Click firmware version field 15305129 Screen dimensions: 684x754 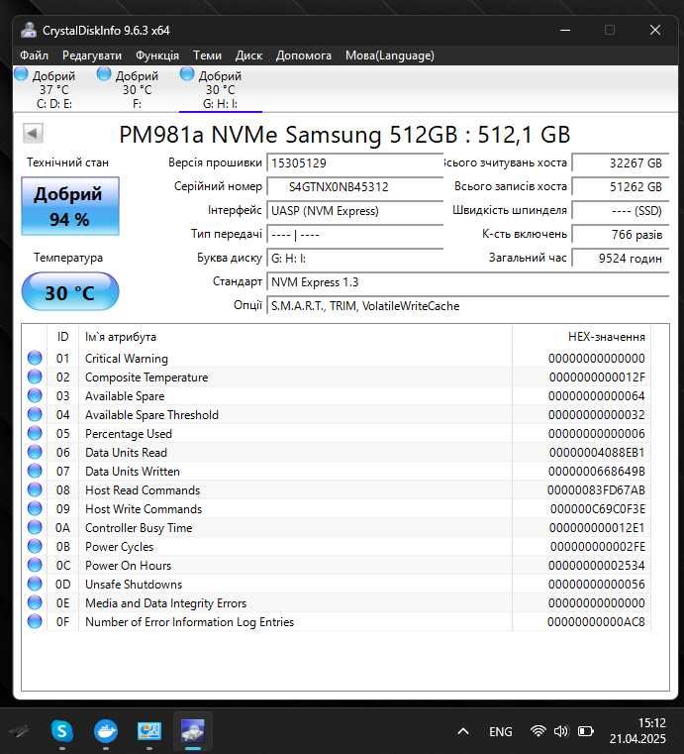(355, 162)
